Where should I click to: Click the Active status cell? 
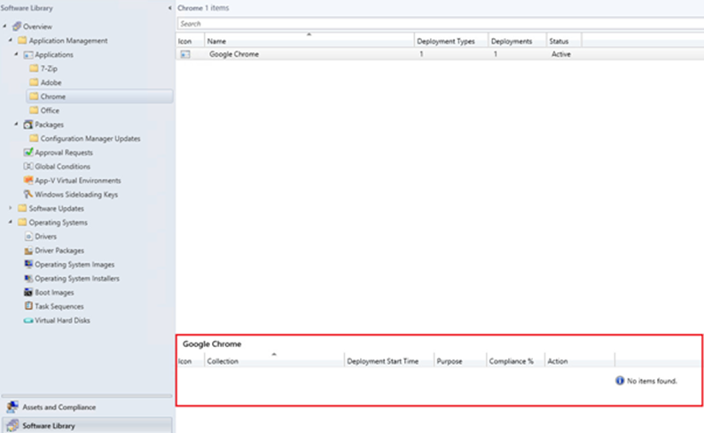click(561, 54)
